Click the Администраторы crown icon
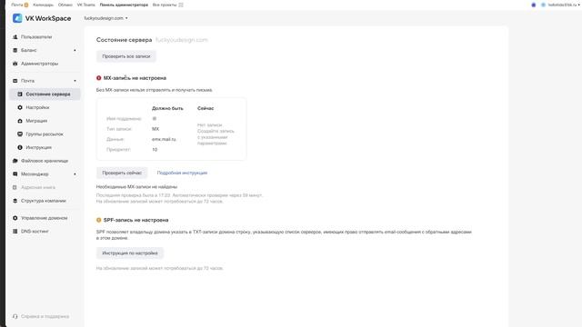Viewport: 582px width, 327px height. click(15, 64)
